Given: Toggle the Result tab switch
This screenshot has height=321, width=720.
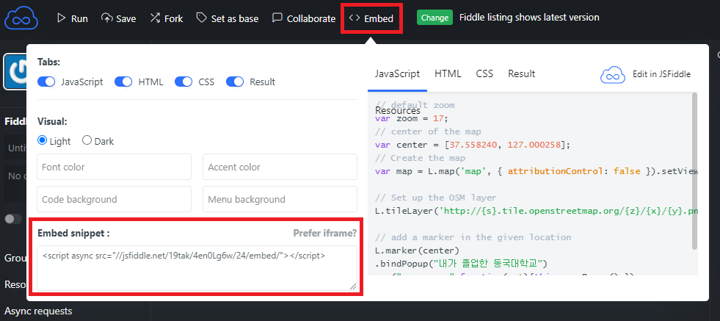Looking at the screenshot, I should pyautogui.click(x=235, y=82).
